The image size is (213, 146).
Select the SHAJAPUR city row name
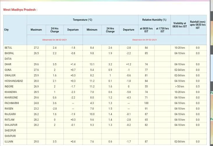pyautogui.click(x=11, y=125)
